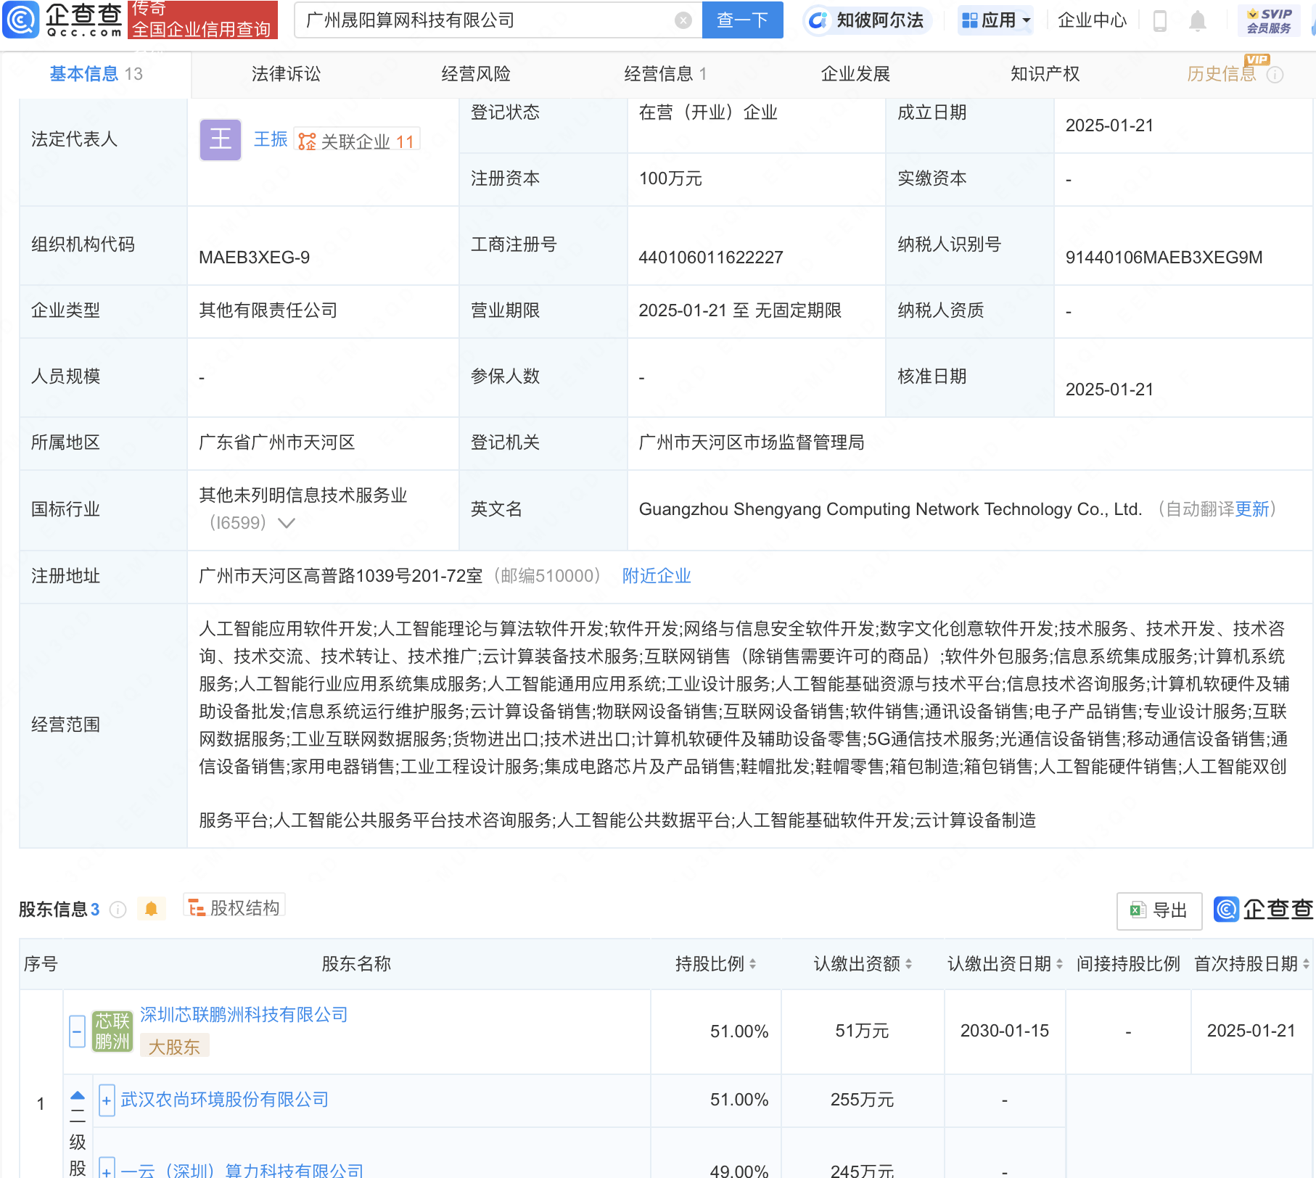Expand the 国标行业 I6599 chevron
The width and height of the screenshot is (1316, 1178).
[x=287, y=523]
